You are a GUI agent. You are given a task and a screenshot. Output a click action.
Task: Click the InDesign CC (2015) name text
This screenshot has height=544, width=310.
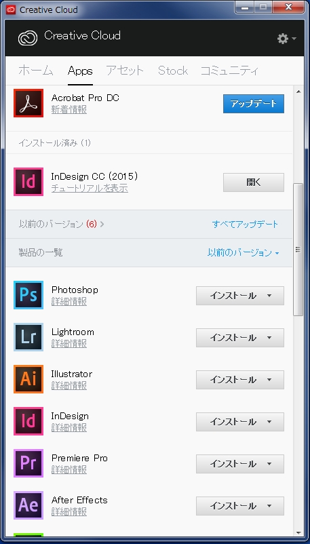(94, 176)
